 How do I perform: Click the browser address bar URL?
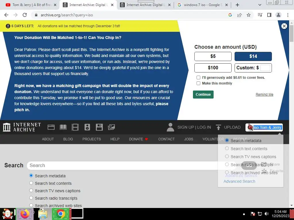pyautogui.click(x=67, y=15)
